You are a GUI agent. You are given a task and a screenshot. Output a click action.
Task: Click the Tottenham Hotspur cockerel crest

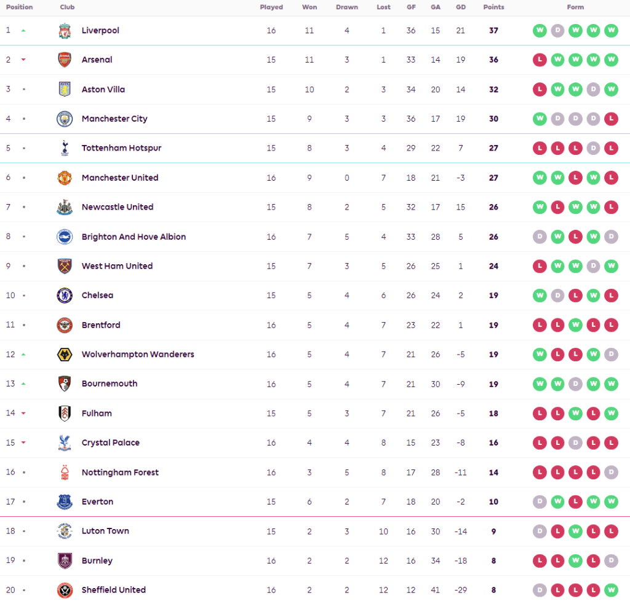click(65, 148)
